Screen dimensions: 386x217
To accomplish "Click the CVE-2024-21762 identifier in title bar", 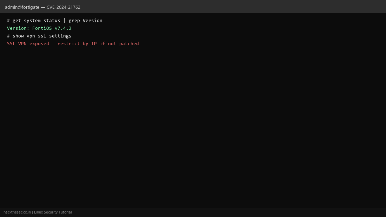I will point(63,7).
